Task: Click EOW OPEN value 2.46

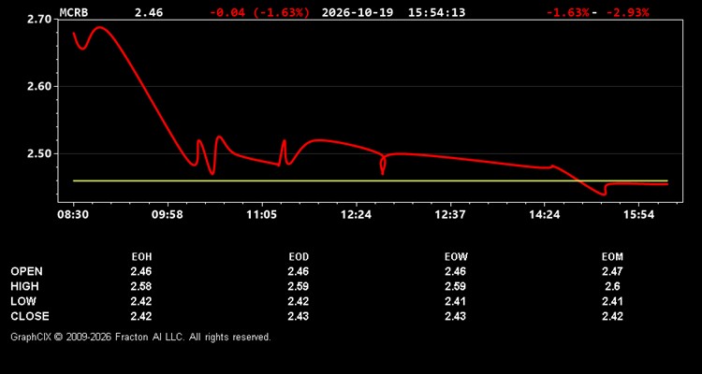Action: (455, 271)
